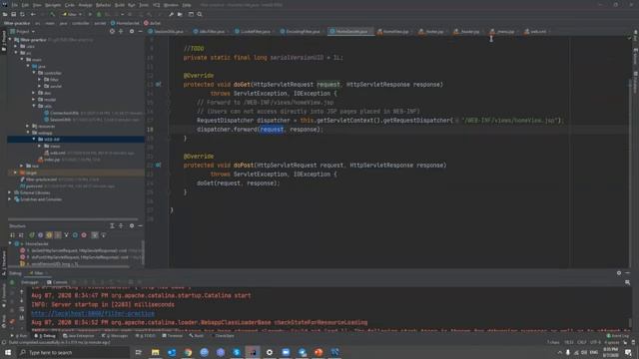
Task: Toggle sort by visibility in Structure panel
Action: [x=12, y=235]
